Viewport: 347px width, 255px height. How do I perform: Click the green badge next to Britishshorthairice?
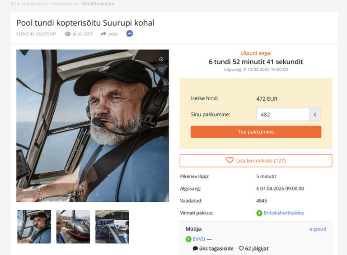259,213
